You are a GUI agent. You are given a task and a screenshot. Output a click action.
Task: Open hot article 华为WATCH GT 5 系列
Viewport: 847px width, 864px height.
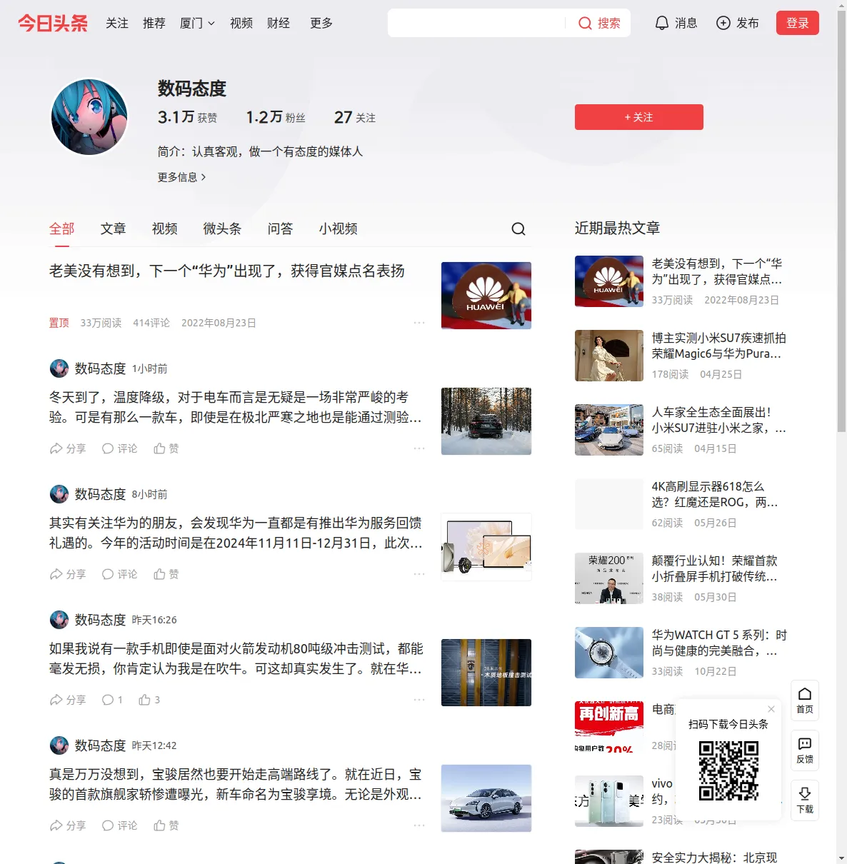[x=719, y=643]
